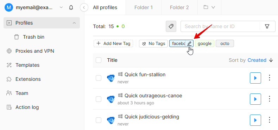
Task: Select the google tag
Action: click(204, 44)
